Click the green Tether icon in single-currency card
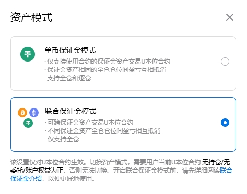The width and height of the screenshot is (247, 194). tap(28, 54)
